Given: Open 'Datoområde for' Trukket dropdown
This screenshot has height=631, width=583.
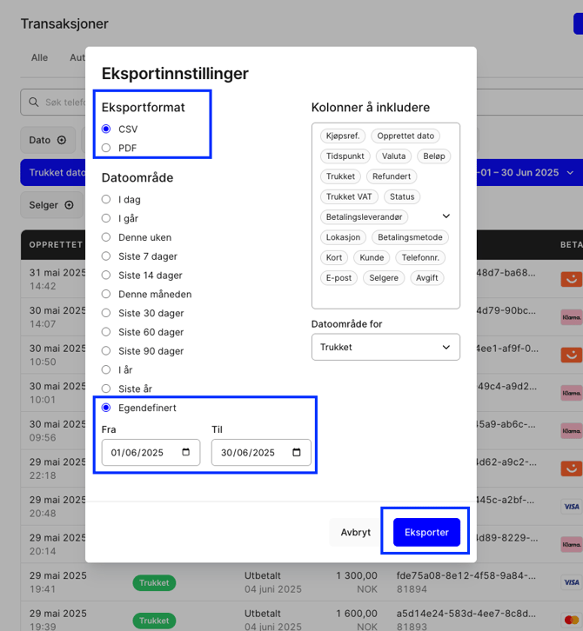Looking at the screenshot, I should [385, 347].
